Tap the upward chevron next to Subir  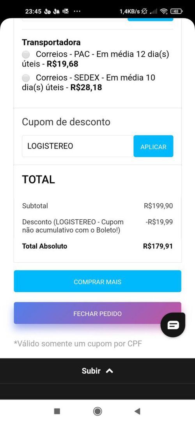pyautogui.click(x=110, y=371)
